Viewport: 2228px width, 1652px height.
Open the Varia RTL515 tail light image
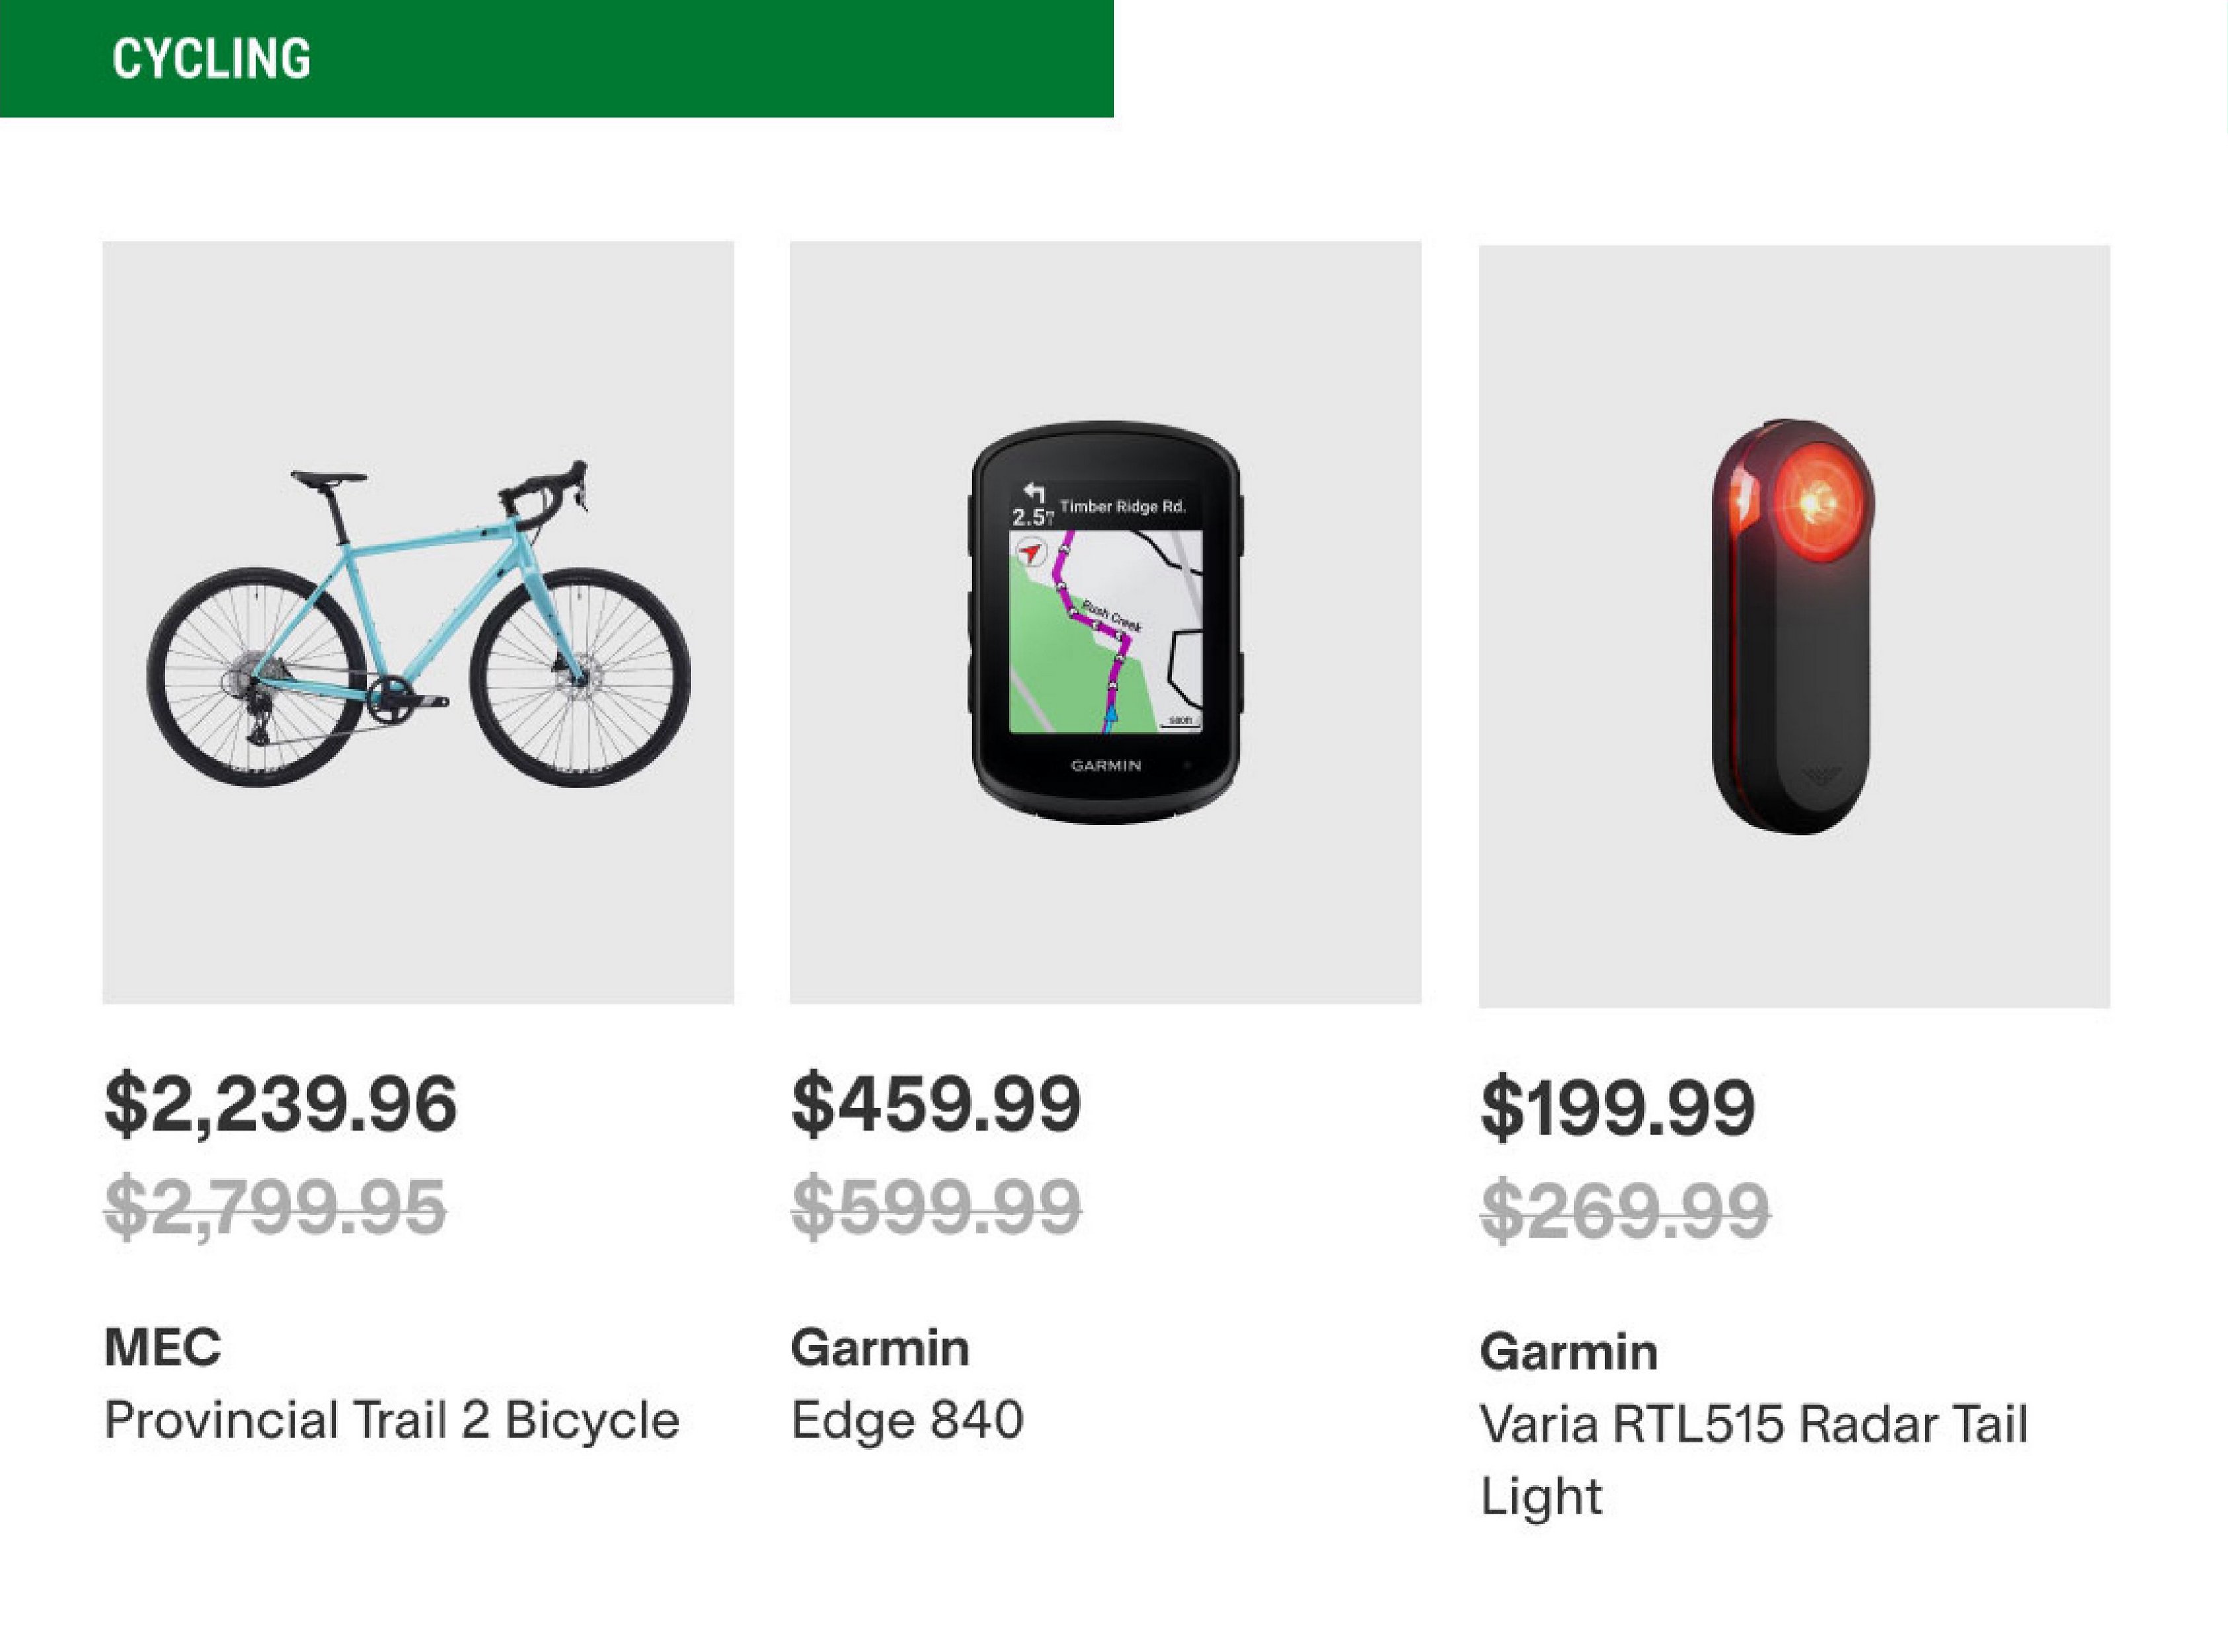tap(1794, 626)
